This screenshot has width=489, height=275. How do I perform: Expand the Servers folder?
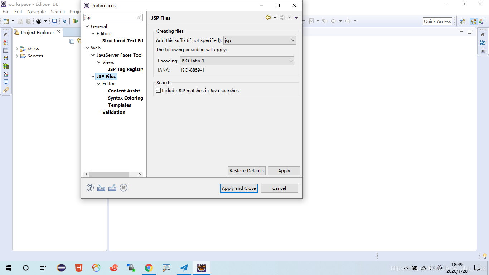(17, 56)
